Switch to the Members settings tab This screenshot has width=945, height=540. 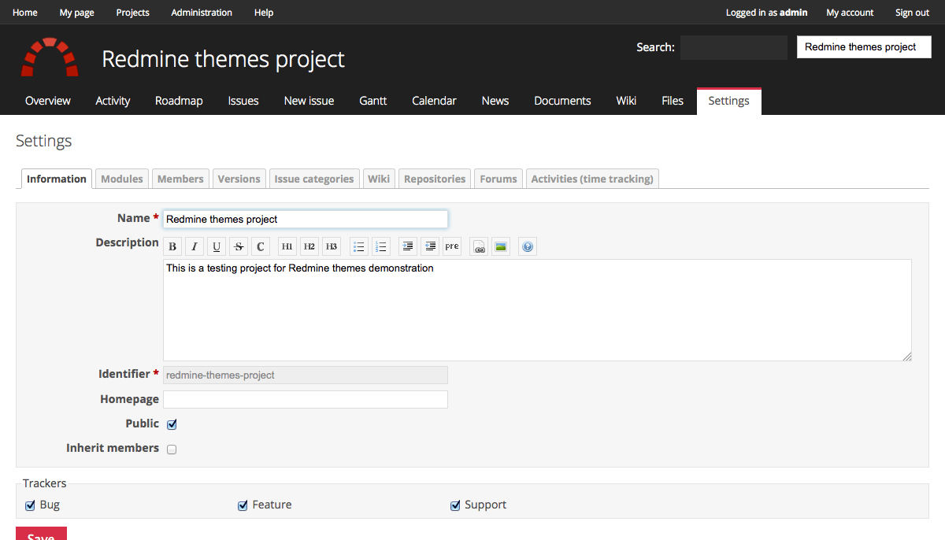coord(180,179)
